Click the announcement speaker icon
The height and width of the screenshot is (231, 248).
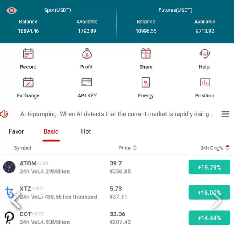pyautogui.click(x=4, y=114)
